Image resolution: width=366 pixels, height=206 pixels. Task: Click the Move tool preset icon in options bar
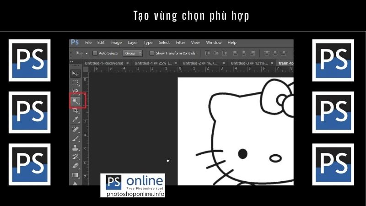point(79,53)
